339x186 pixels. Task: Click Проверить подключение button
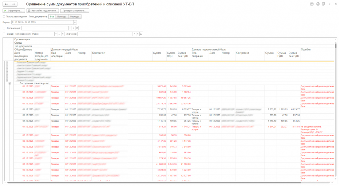coord(74,11)
